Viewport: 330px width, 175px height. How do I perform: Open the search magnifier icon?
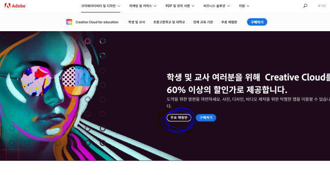tap(305, 6)
